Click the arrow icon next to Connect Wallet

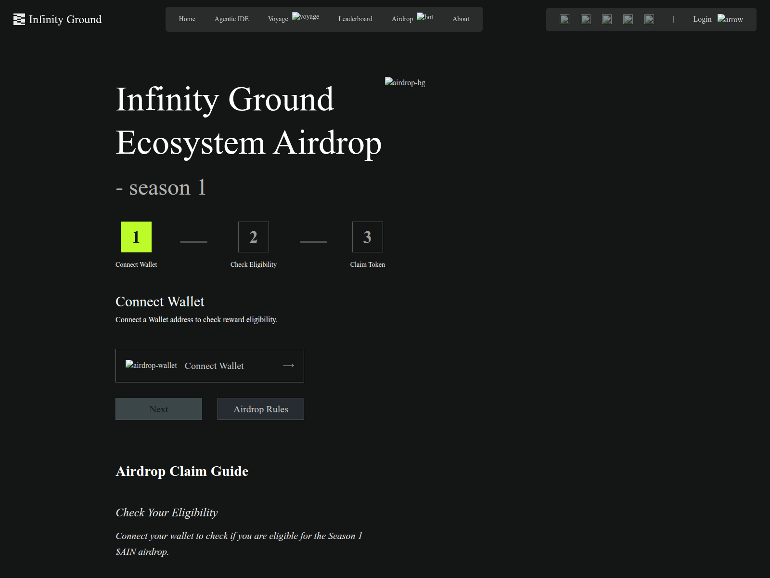tap(288, 366)
